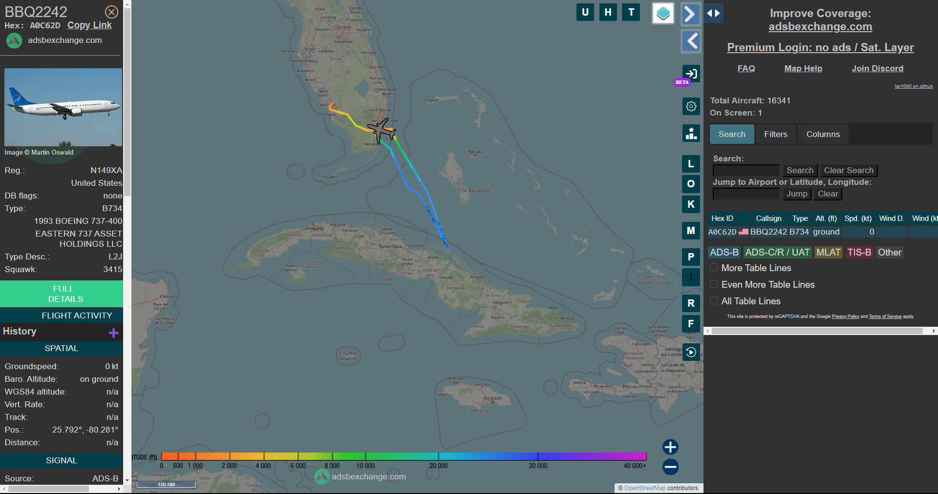Click the Search text input field
Image resolution: width=938 pixels, height=494 pixels.
pyautogui.click(x=746, y=170)
